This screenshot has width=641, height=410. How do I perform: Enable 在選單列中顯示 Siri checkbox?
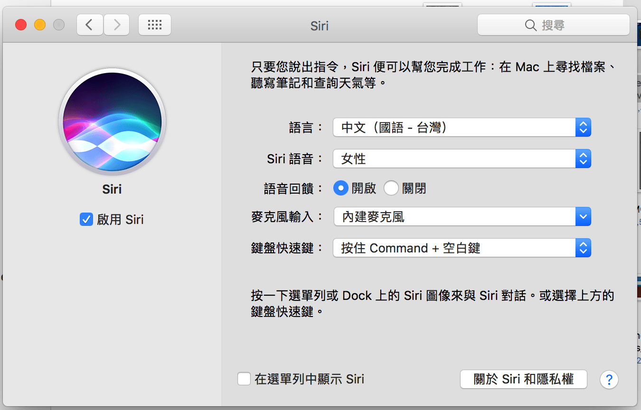[244, 379]
